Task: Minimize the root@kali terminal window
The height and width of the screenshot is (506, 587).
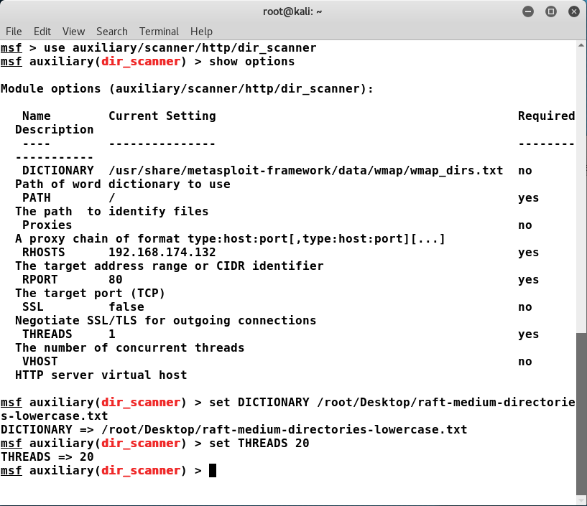Action: click(528, 11)
